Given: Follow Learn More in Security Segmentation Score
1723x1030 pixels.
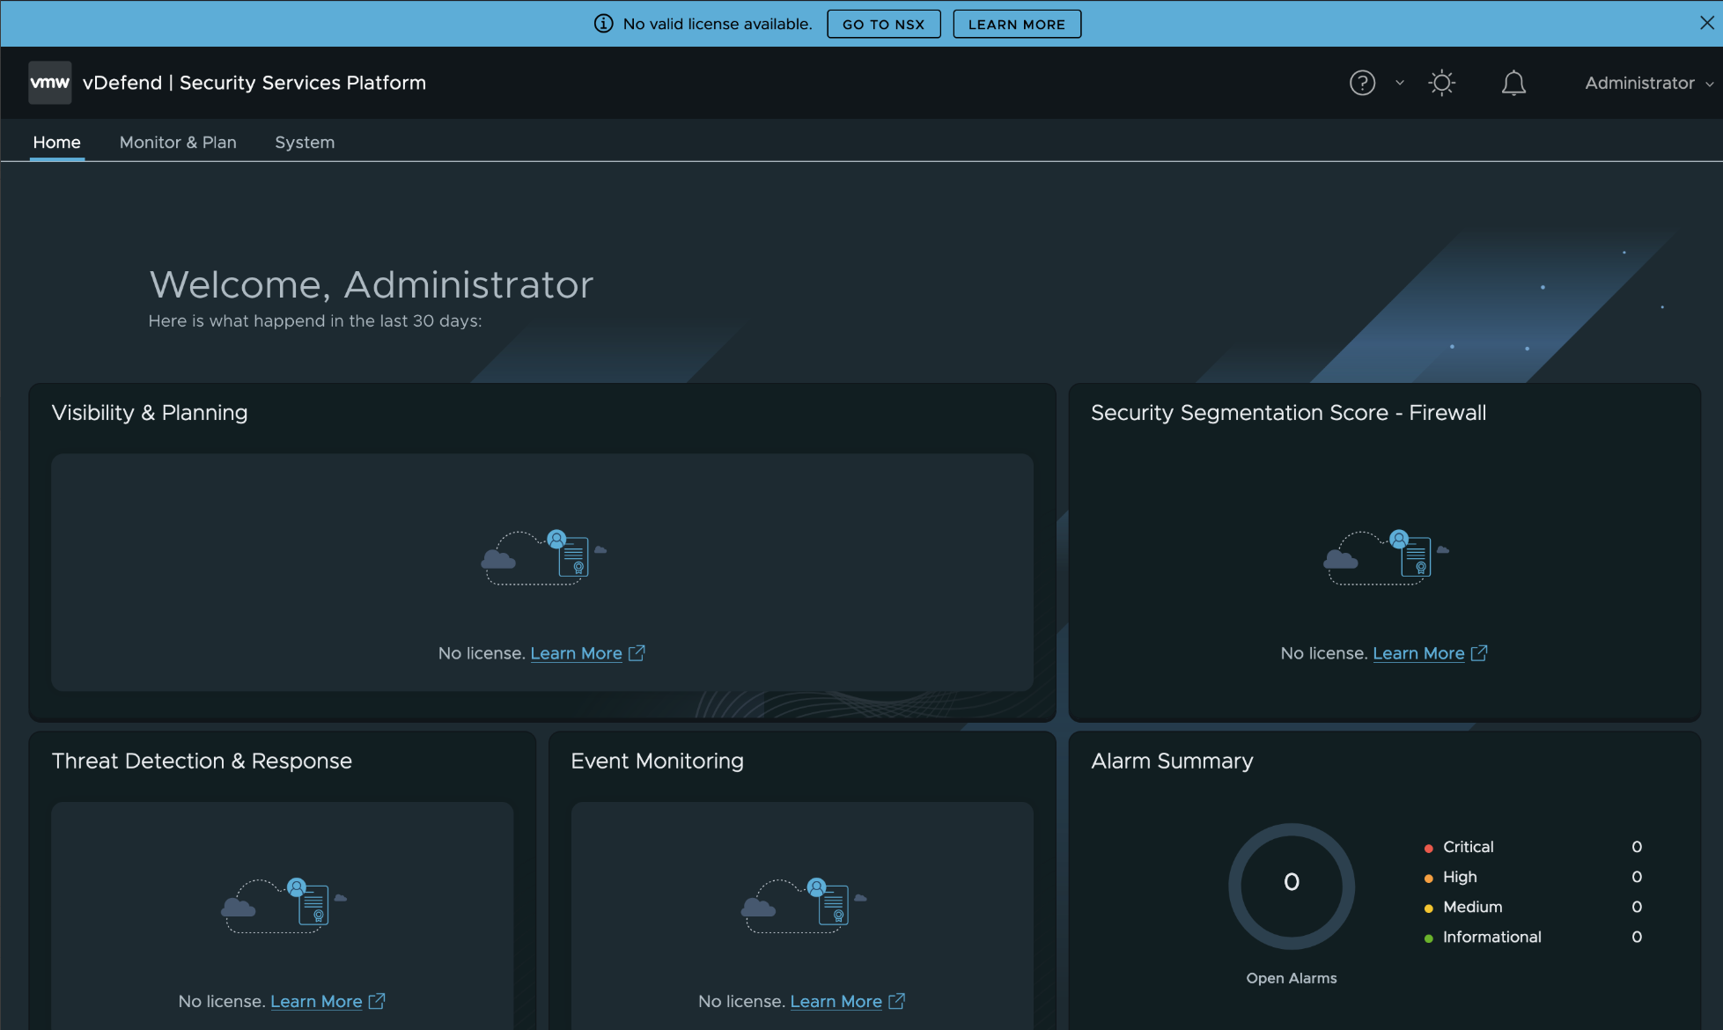Looking at the screenshot, I should coord(1418,653).
